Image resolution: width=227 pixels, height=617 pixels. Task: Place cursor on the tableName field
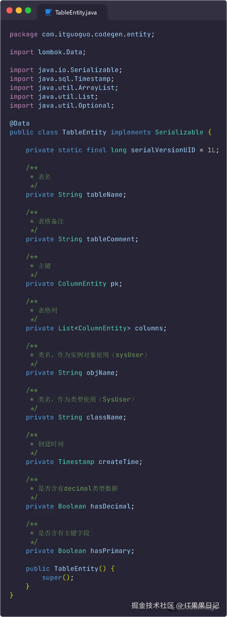click(x=104, y=195)
